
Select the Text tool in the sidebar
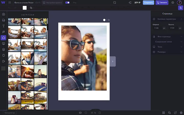[x=4, y=26]
